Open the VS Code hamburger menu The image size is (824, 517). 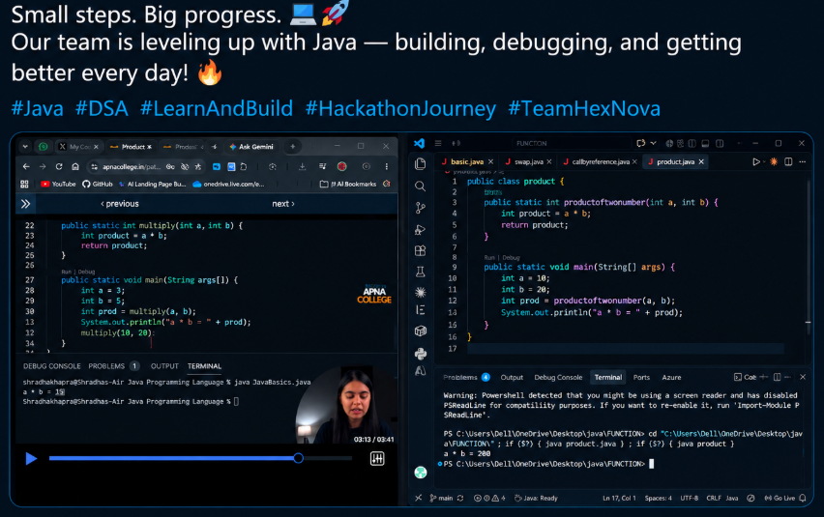(438, 143)
